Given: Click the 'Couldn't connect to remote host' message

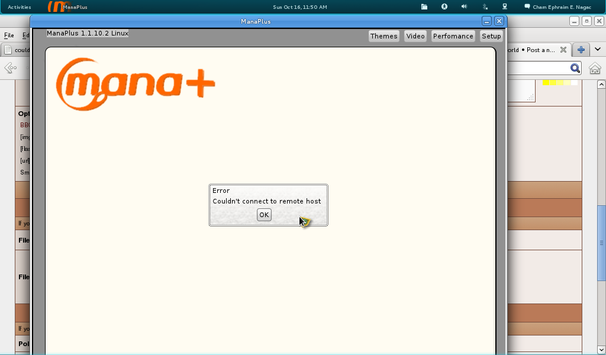Looking at the screenshot, I should point(267,201).
